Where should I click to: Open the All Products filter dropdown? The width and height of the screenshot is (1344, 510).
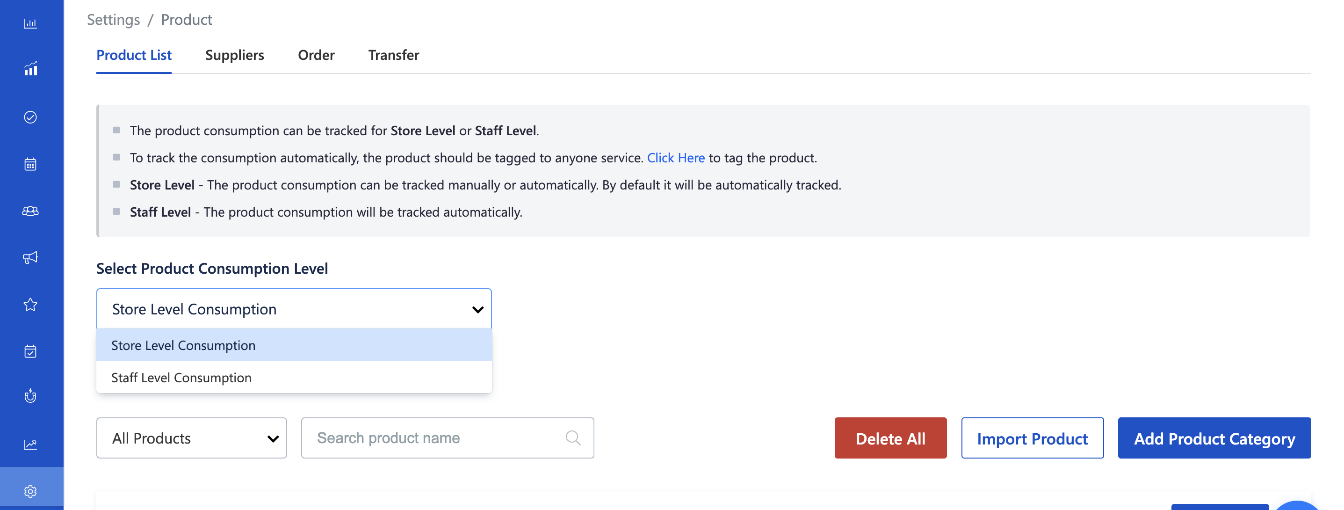point(191,438)
